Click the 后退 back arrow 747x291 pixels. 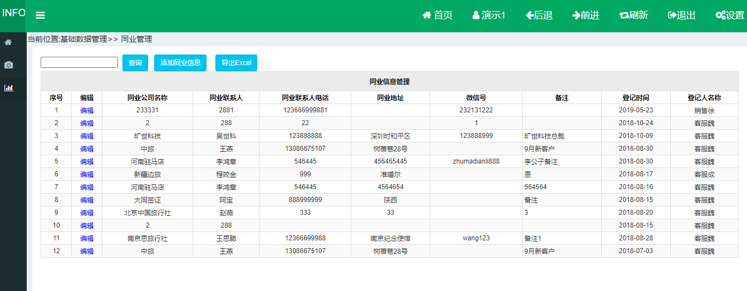click(539, 15)
